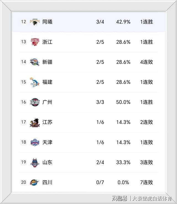Click the 新疆 team logo icon
Image resolution: width=177 pixels, height=204 pixels.
point(35,62)
